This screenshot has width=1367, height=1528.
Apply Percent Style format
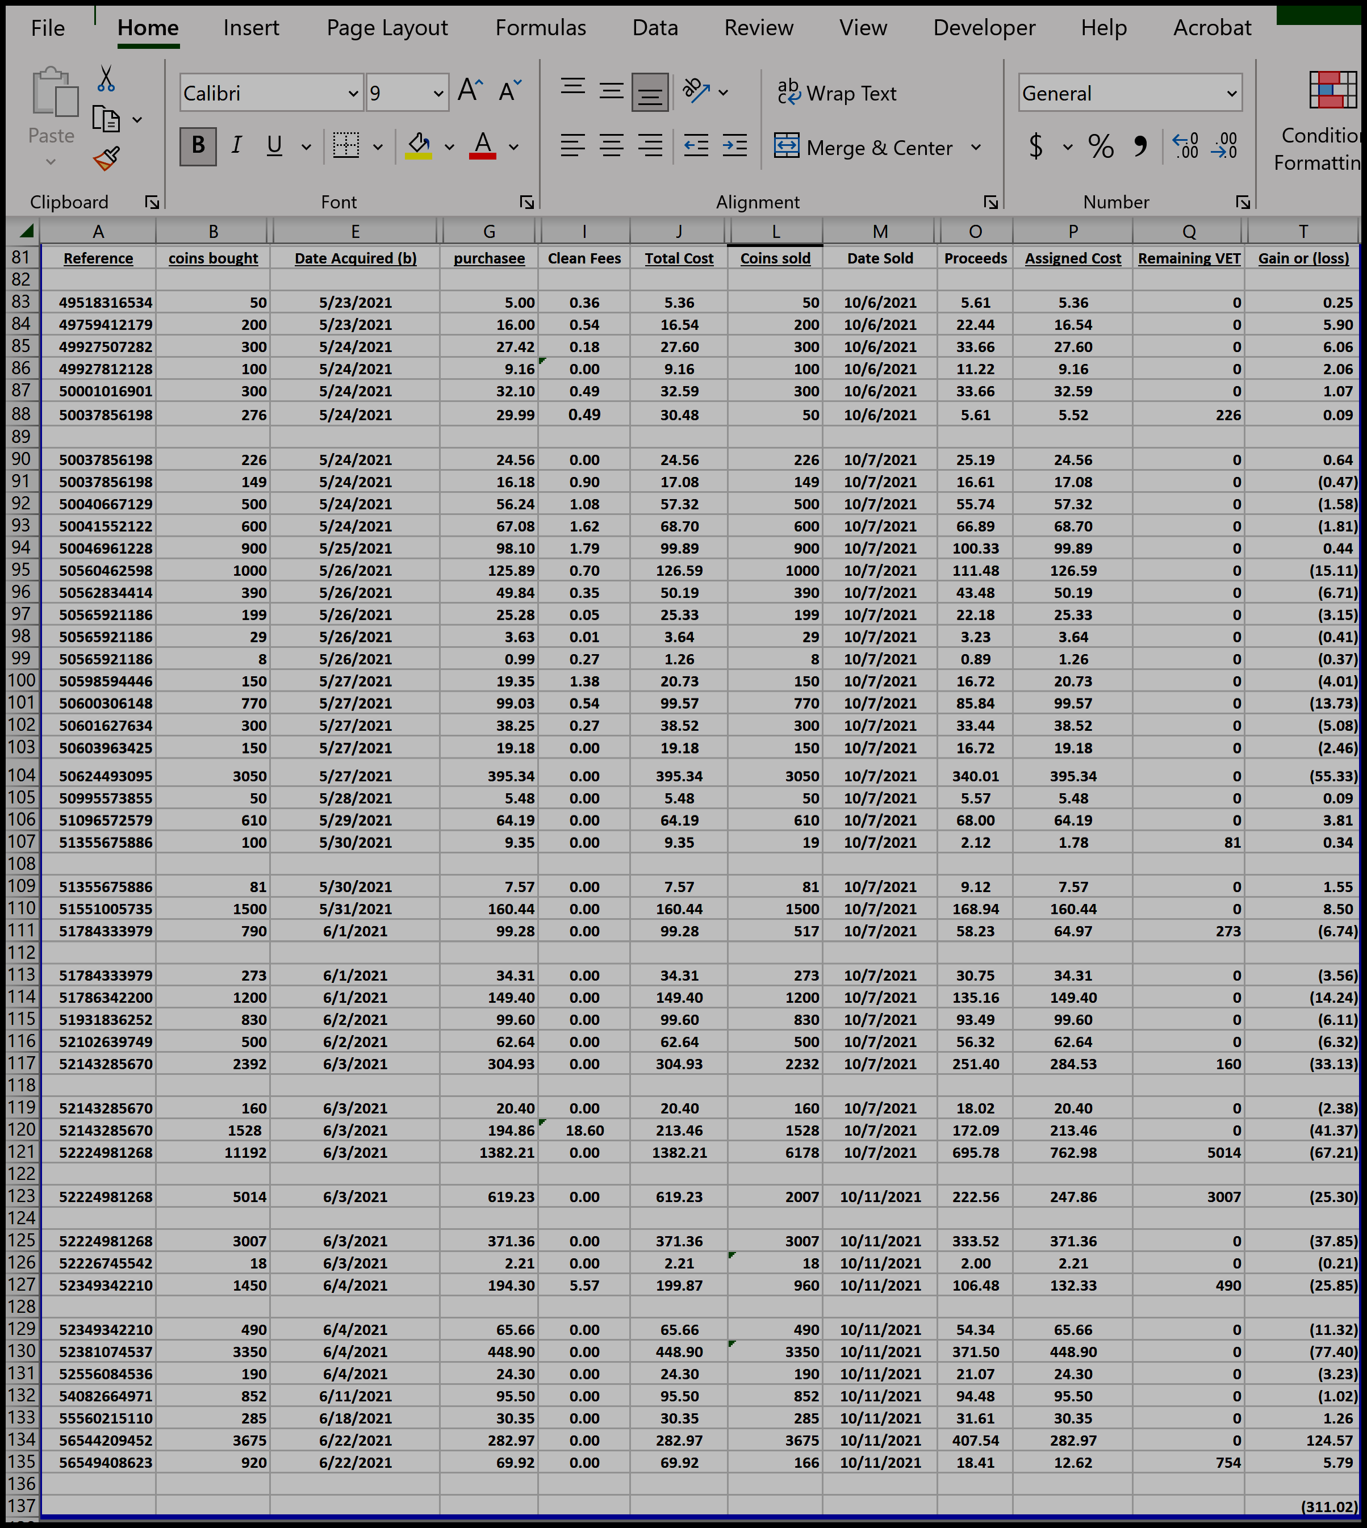pos(1101,146)
